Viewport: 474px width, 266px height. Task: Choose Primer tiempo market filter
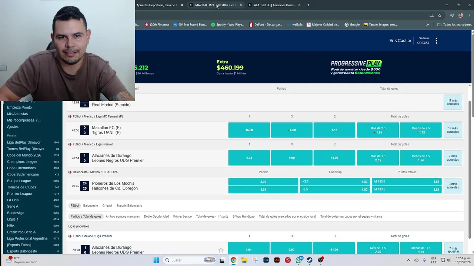(183, 216)
